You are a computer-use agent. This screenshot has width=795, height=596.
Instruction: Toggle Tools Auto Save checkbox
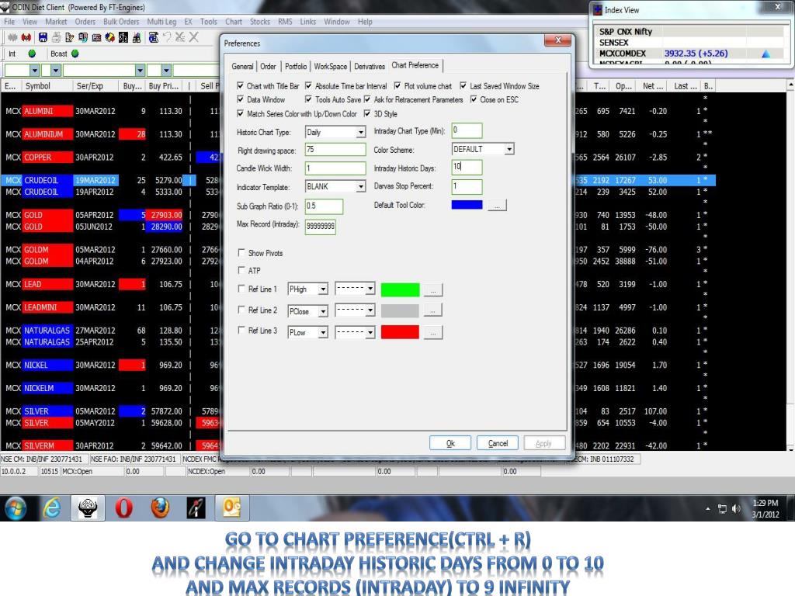click(308, 99)
